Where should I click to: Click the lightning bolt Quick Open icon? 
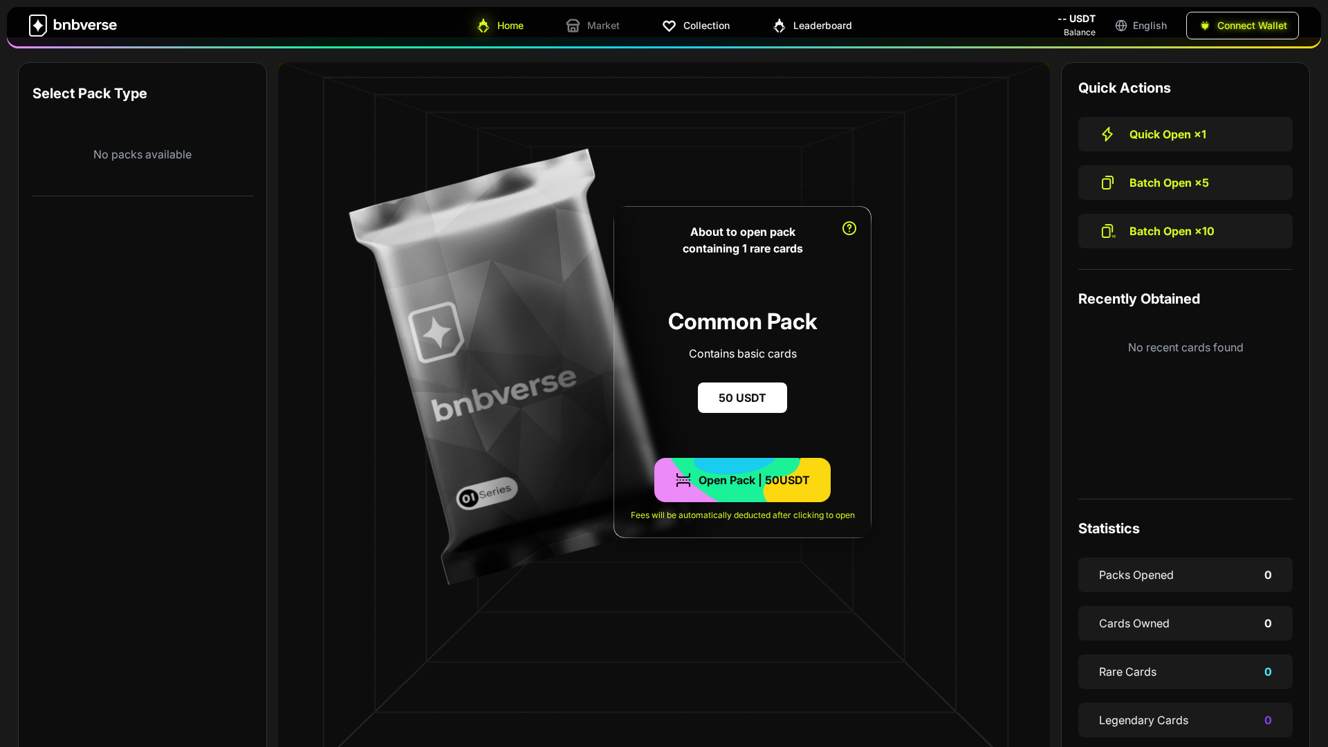click(x=1107, y=134)
